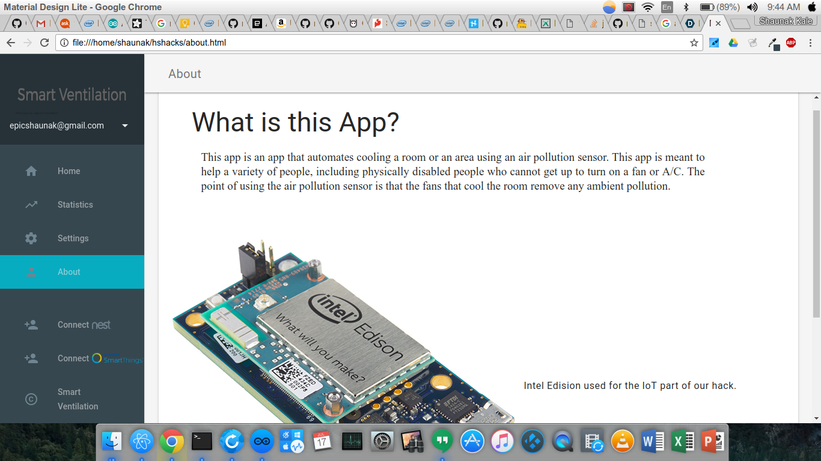Click the 9:44 AM clock
Screen dimensions: 821x461
[x=784, y=7]
